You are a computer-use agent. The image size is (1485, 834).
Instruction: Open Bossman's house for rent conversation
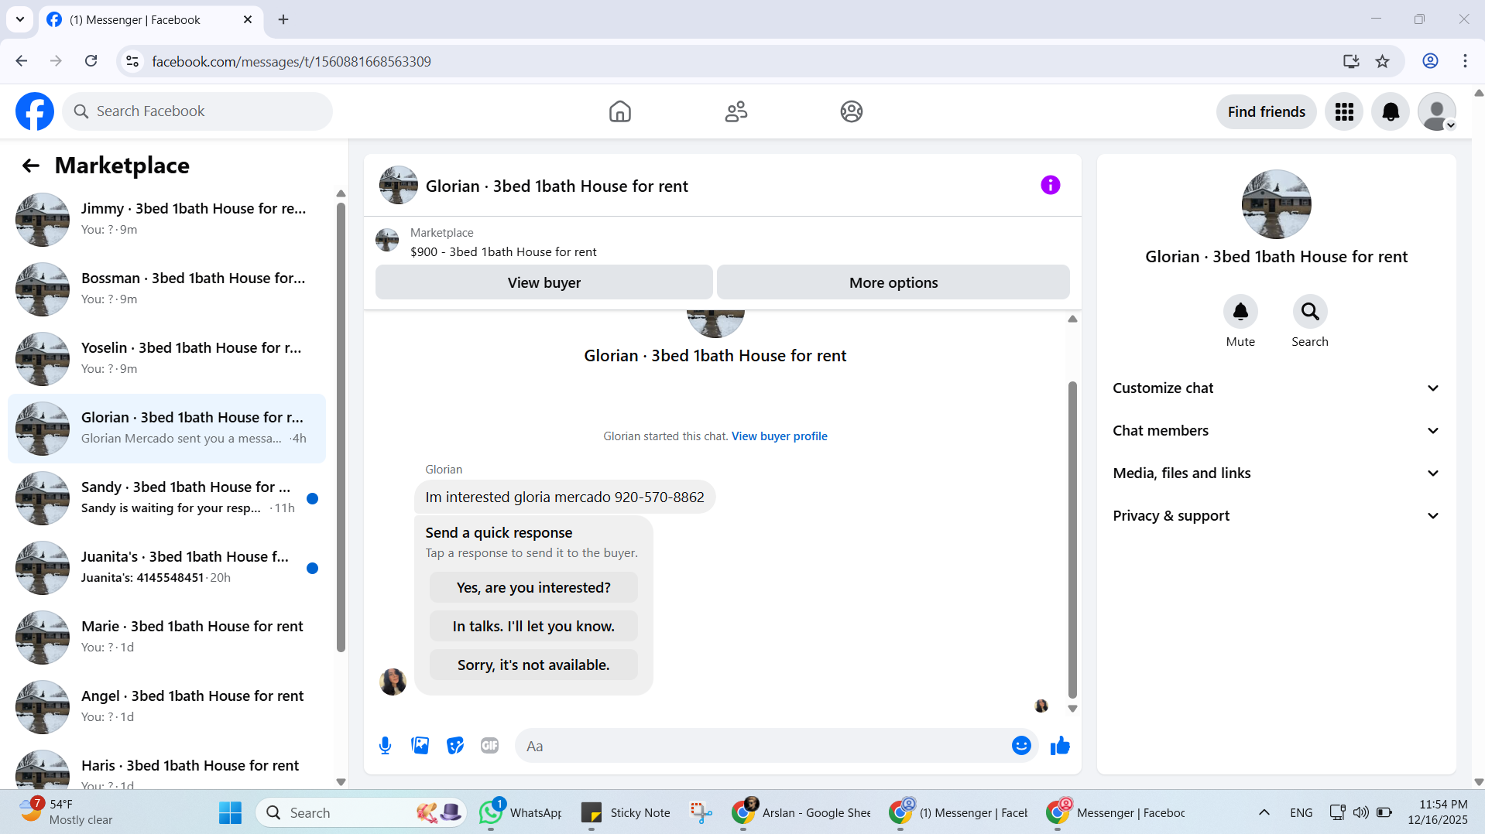click(x=166, y=289)
